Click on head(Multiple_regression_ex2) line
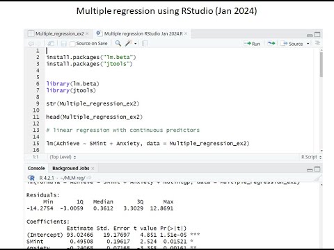334x250 pixels. (94, 117)
